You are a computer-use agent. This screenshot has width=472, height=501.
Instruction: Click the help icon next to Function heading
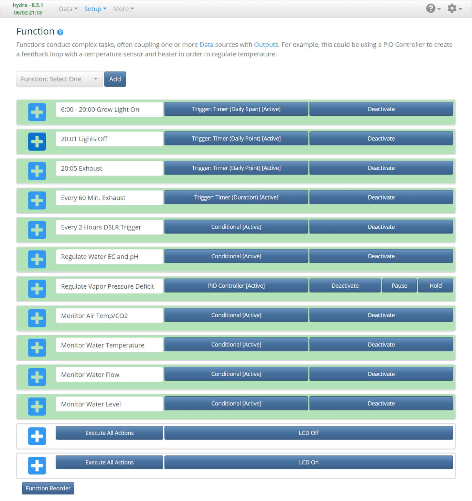point(60,32)
